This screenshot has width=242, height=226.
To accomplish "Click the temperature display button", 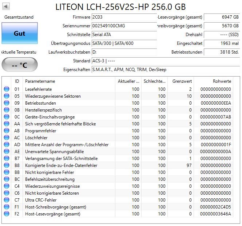I will (19, 65).
